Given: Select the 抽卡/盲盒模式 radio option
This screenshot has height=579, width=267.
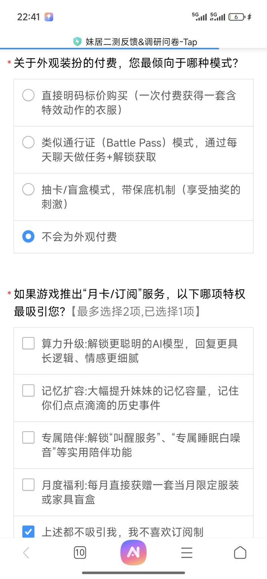Looking at the screenshot, I should pyautogui.click(x=29, y=189).
